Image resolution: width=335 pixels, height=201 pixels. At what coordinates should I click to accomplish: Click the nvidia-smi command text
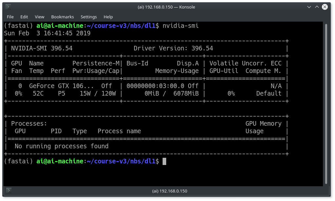[181, 26]
